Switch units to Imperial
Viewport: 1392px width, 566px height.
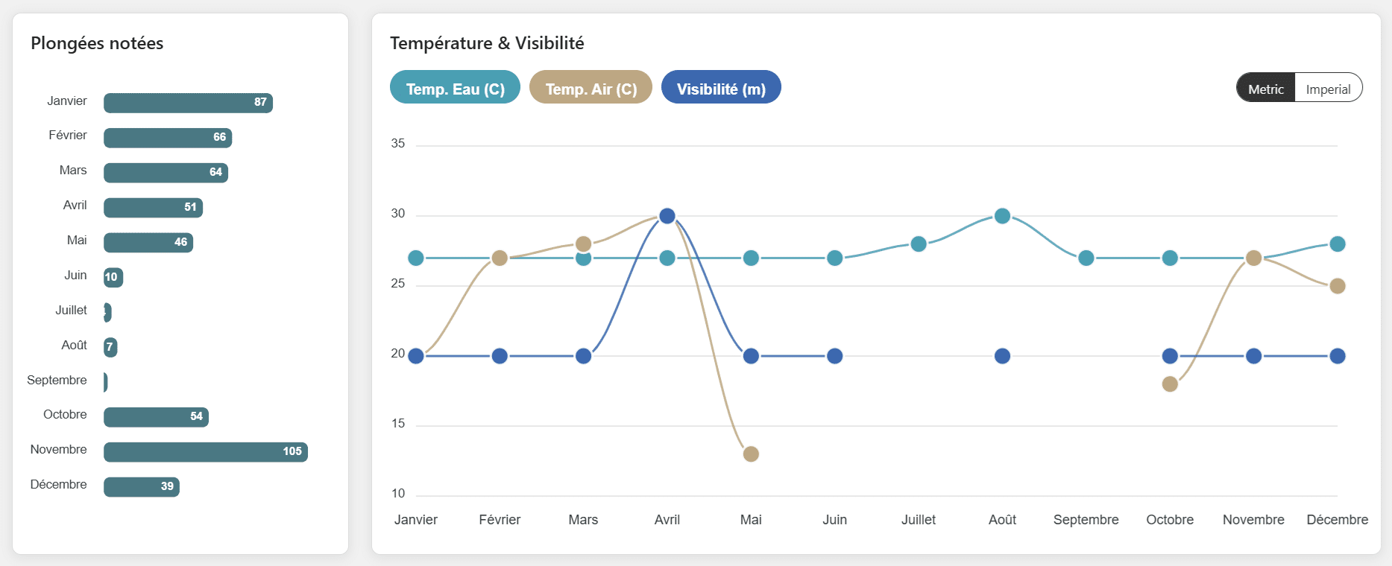point(1328,89)
